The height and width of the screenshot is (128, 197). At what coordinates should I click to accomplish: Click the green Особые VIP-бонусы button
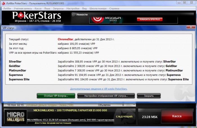click(56, 96)
